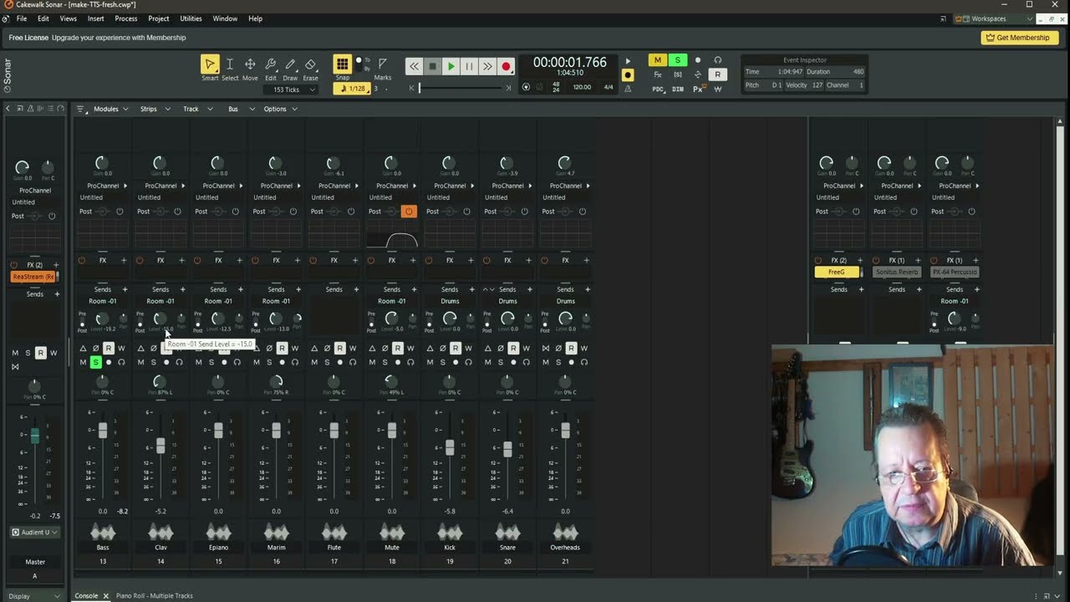1070x602 pixels.
Task: Start playback with Play button
Action: [451, 66]
